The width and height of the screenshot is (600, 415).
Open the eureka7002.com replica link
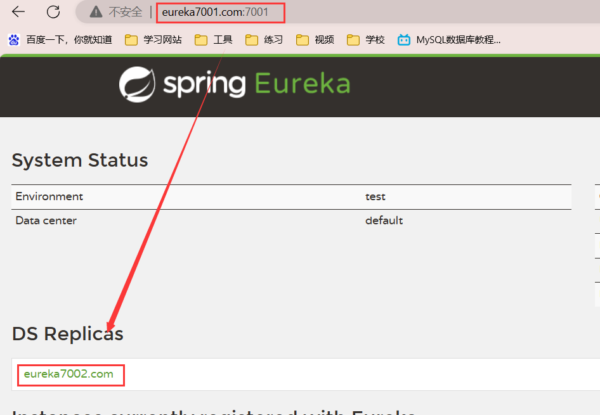pyautogui.click(x=68, y=374)
